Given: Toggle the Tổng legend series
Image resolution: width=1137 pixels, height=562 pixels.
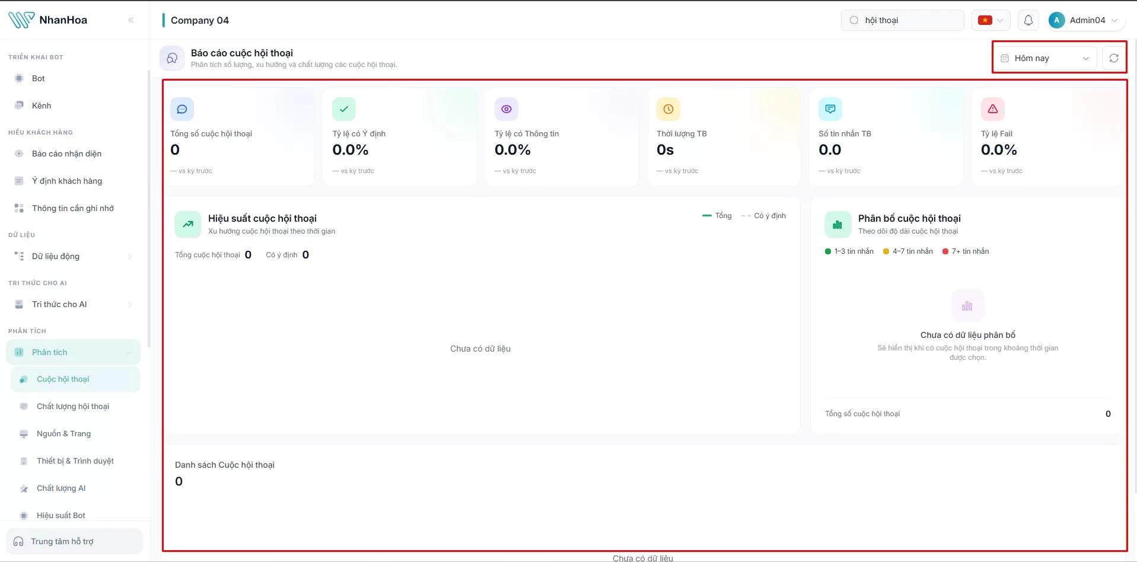Looking at the screenshot, I should (717, 216).
